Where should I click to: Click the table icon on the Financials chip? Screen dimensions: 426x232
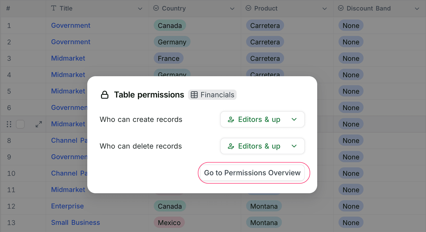point(195,95)
